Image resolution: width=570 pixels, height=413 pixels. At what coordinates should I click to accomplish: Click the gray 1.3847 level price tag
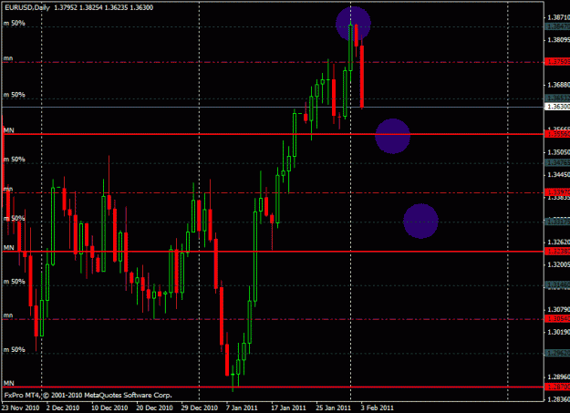coord(557,26)
